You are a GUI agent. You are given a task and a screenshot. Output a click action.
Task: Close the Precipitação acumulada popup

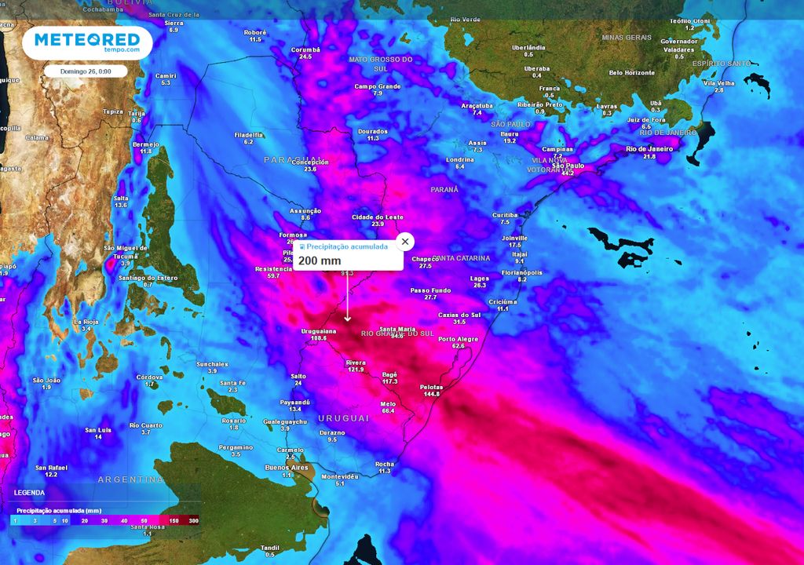405,241
